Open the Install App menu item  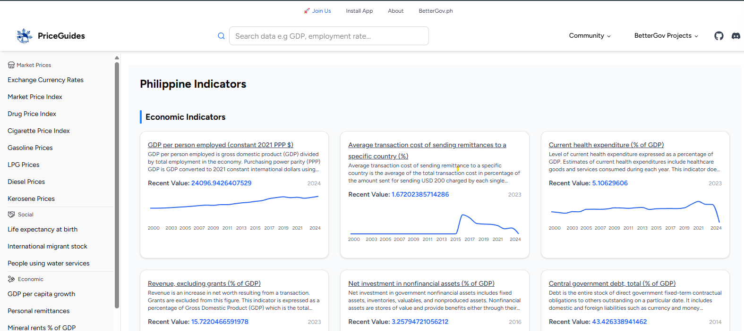(359, 11)
